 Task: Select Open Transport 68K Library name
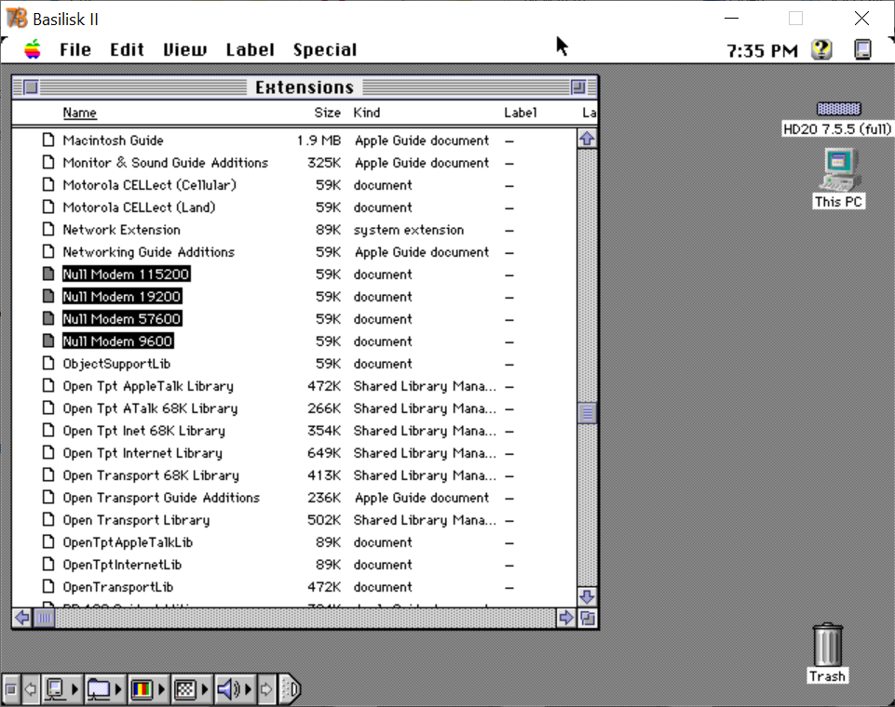click(151, 475)
